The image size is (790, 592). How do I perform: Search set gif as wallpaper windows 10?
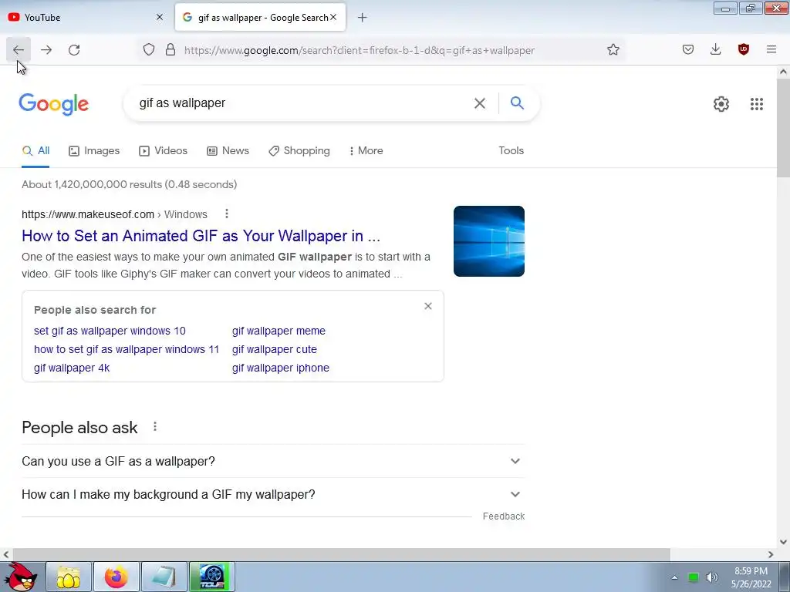coord(110,331)
